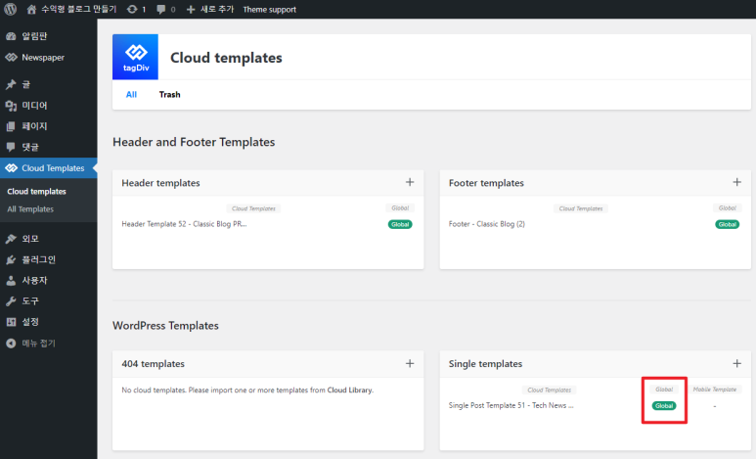Click the 'Header templates' panel title
The image size is (756, 459).
[160, 183]
